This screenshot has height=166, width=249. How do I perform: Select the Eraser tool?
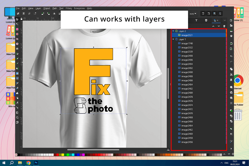[17, 103]
